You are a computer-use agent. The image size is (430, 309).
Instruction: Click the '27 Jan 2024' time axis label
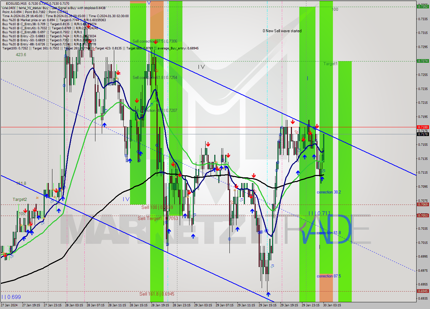point(8,305)
